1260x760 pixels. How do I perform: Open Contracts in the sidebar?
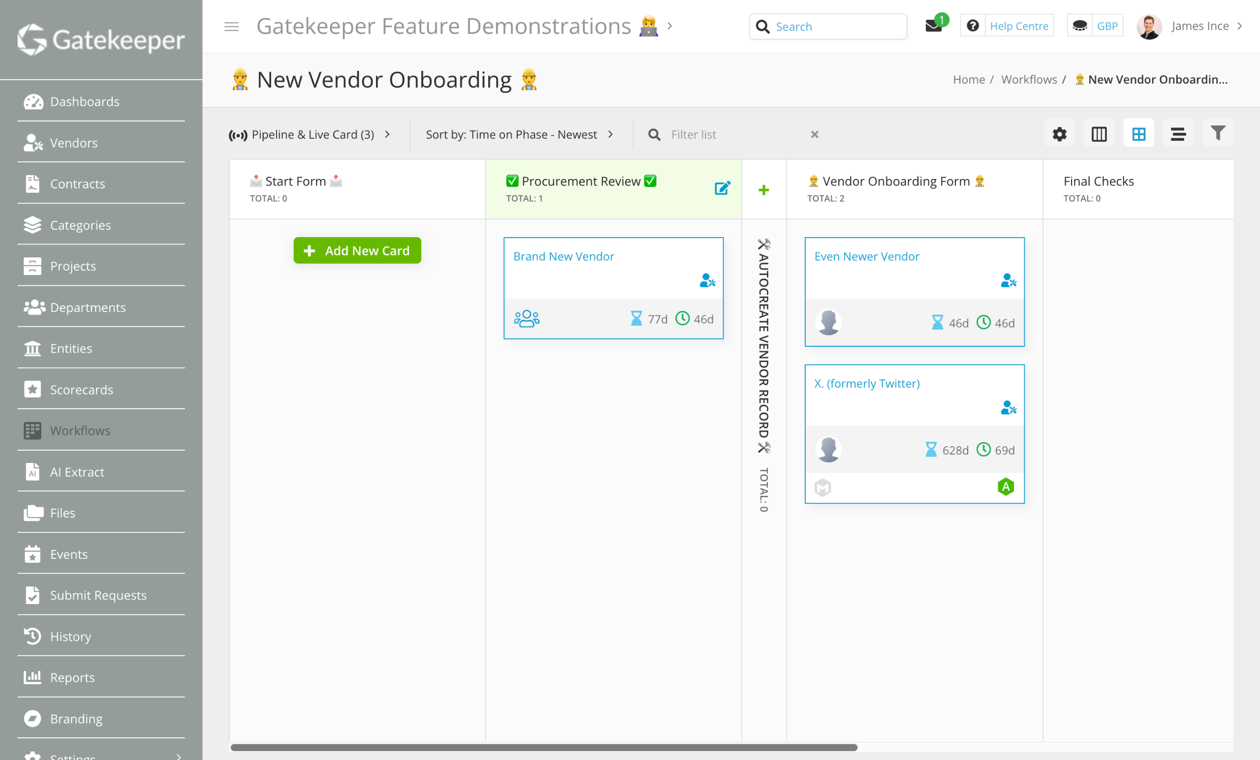click(78, 184)
